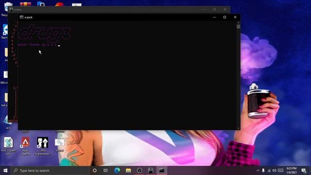Viewport: 311px width, 175px height.
Task: Click the 'a pack' title bar text
Action: (29, 17)
